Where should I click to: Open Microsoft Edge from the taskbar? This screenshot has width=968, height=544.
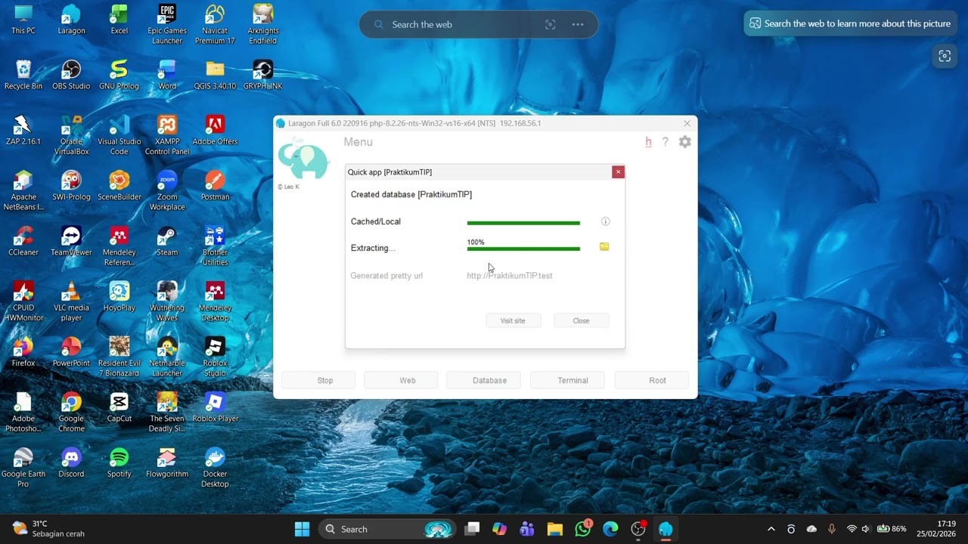(x=610, y=529)
